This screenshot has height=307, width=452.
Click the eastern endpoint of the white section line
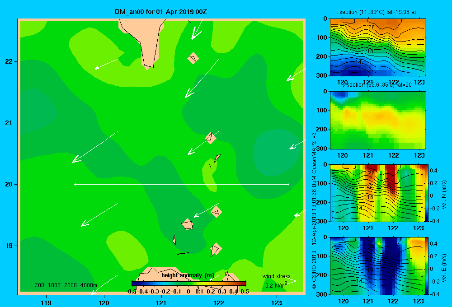[288, 184]
